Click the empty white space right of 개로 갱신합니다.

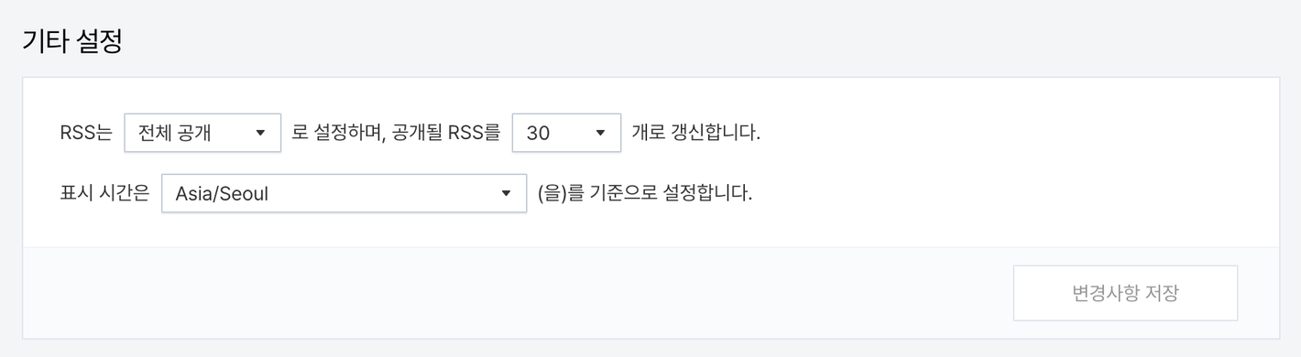tap(1017, 133)
